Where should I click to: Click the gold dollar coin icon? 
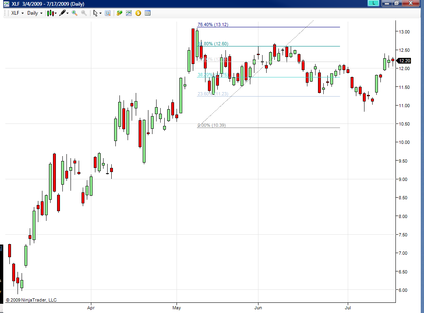[x=138, y=13]
